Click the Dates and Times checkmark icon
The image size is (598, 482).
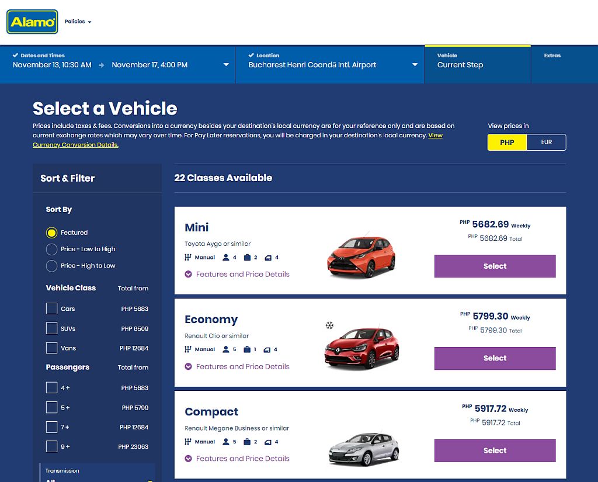15,56
